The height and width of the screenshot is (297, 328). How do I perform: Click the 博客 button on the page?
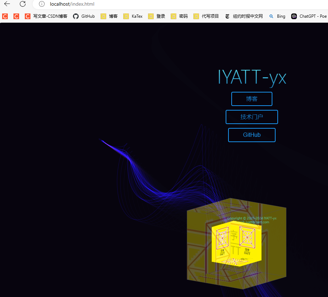click(251, 99)
